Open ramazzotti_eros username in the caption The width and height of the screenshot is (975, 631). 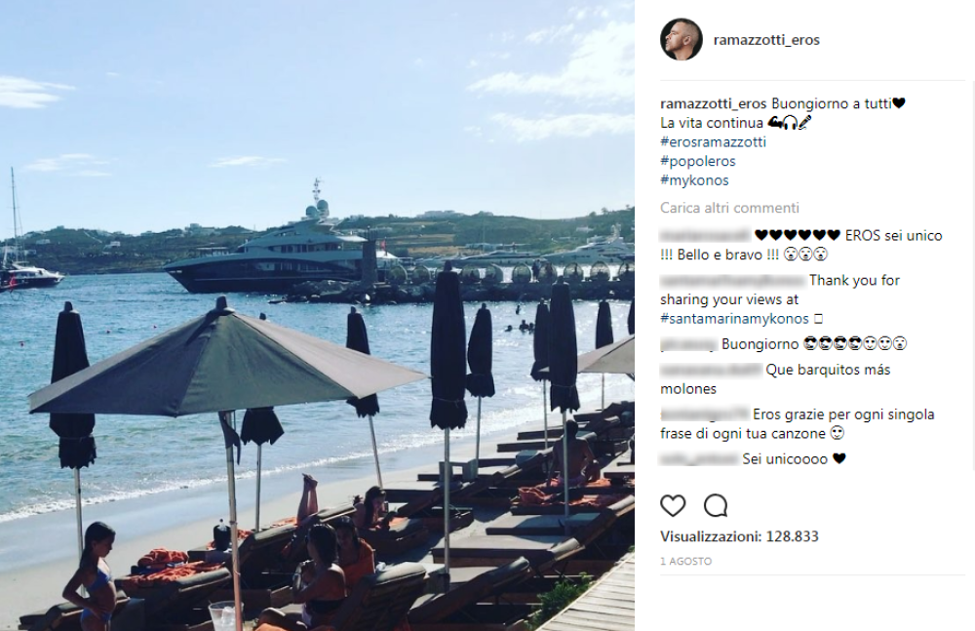click(x=714, y=103)
